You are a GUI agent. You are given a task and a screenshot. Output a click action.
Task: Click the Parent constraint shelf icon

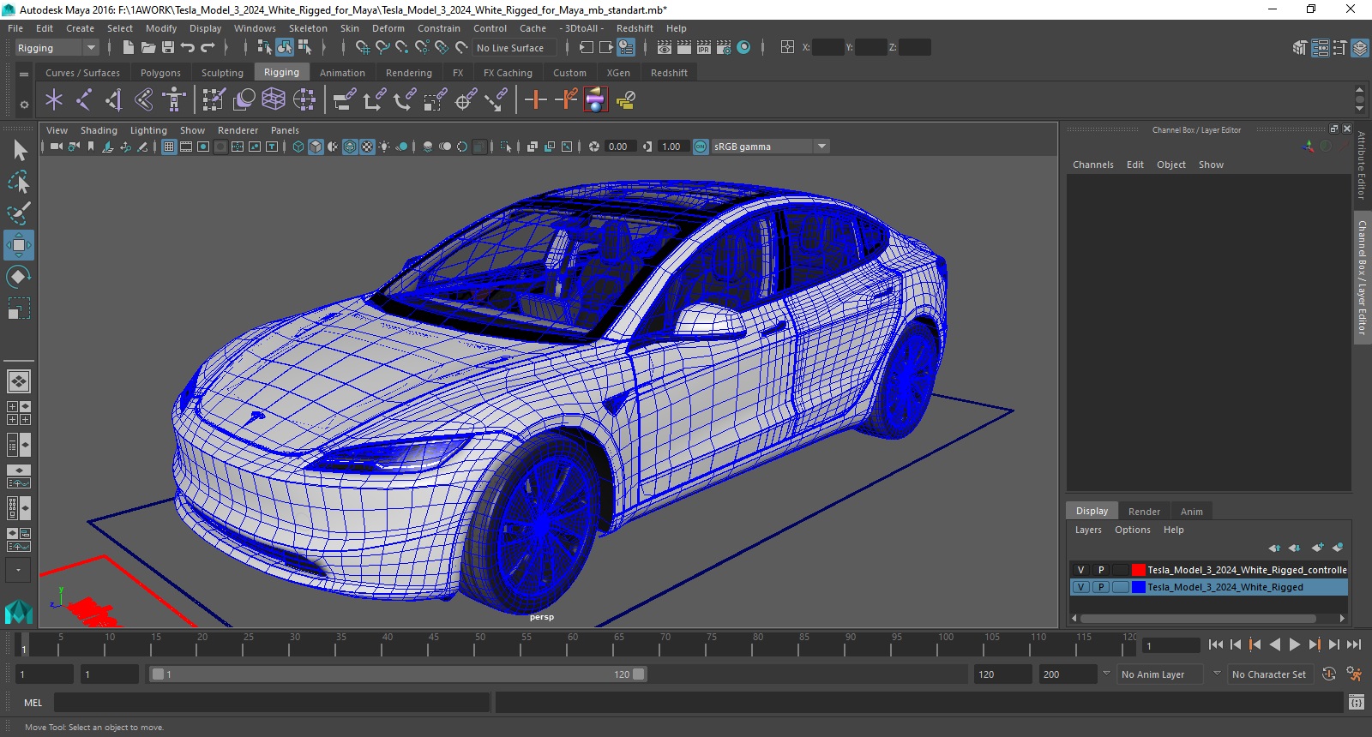click(x=345, y=100)
